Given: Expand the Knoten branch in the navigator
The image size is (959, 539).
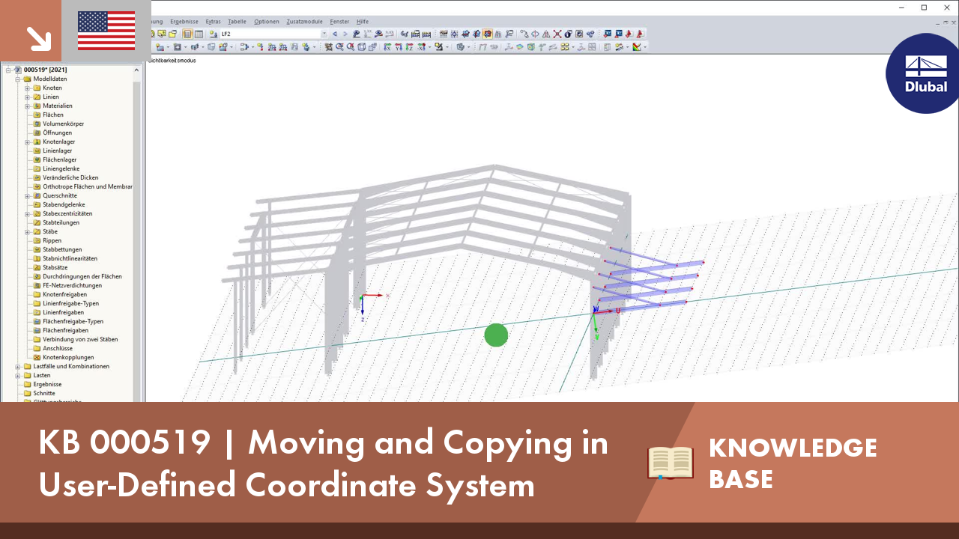Looking at the screenshot, I should [27, 88].
